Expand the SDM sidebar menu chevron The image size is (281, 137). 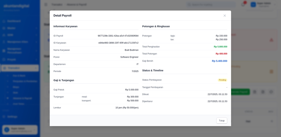[36, 35]
